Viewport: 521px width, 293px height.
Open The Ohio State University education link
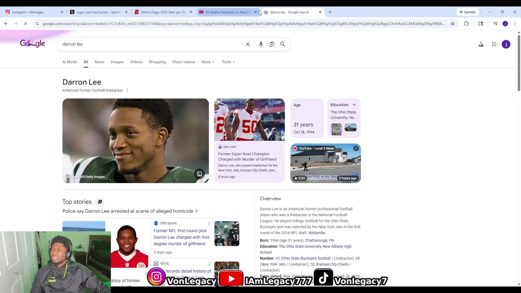(x=300, y=247)
